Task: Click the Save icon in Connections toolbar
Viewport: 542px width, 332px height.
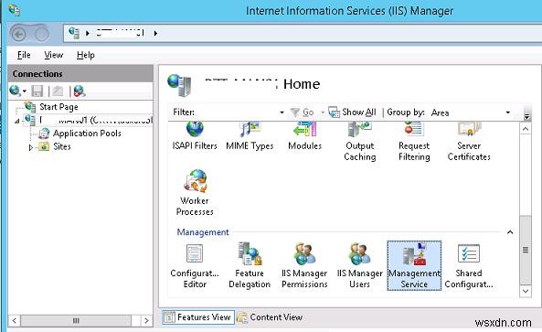Action: pos(37,91)
